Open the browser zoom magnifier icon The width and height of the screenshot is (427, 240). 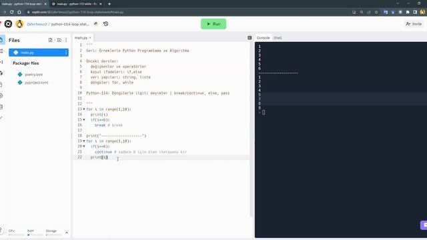click(x=362, y=12)
